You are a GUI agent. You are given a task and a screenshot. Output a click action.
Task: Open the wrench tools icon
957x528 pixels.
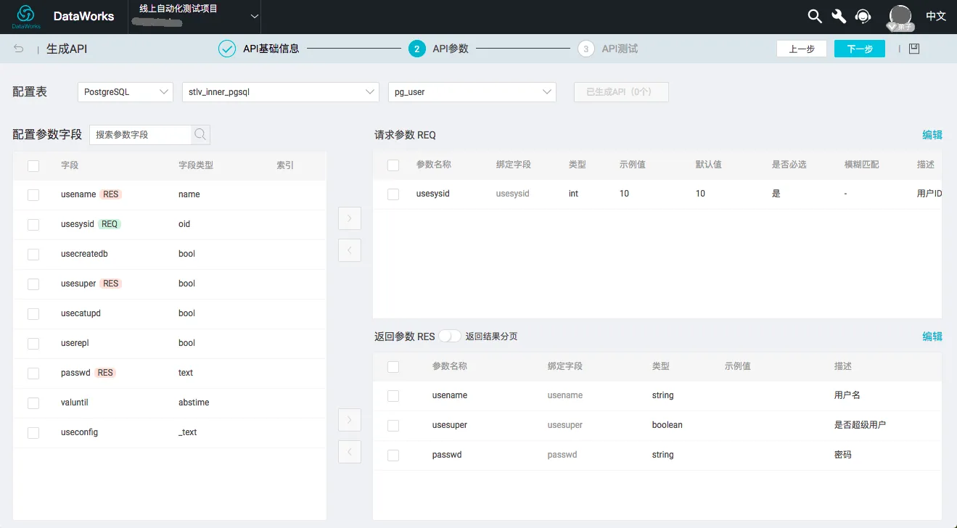839,16
